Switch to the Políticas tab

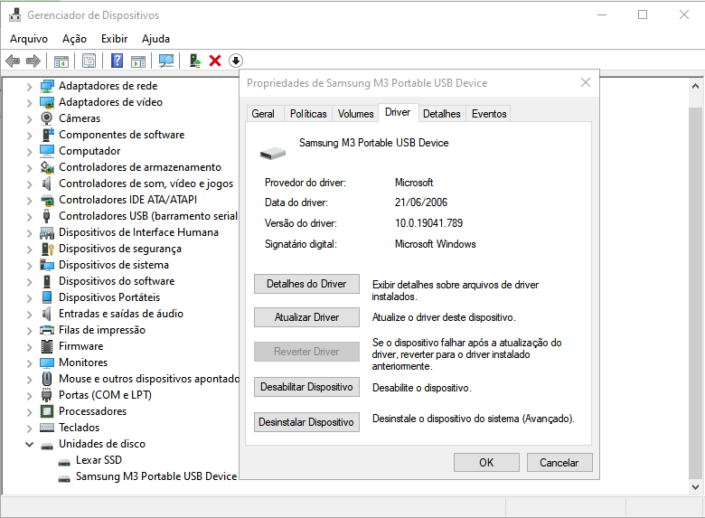308,114
